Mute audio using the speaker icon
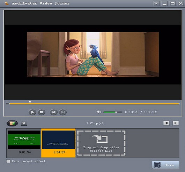Viewport: 185px width, 172px height. click(99, 112)
